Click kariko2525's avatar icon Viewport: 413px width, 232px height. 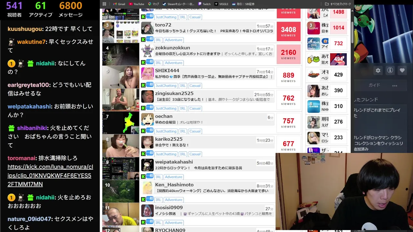(x=147, y=142)
